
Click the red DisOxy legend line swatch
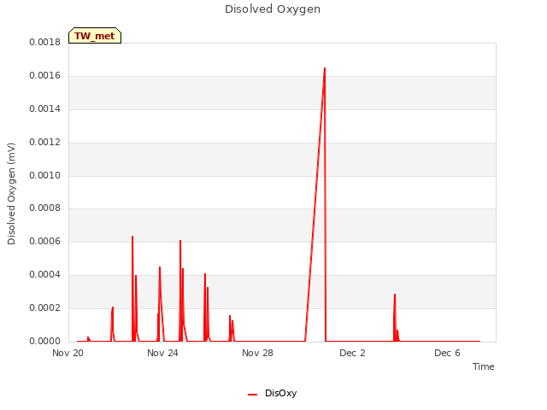[253, 395]
